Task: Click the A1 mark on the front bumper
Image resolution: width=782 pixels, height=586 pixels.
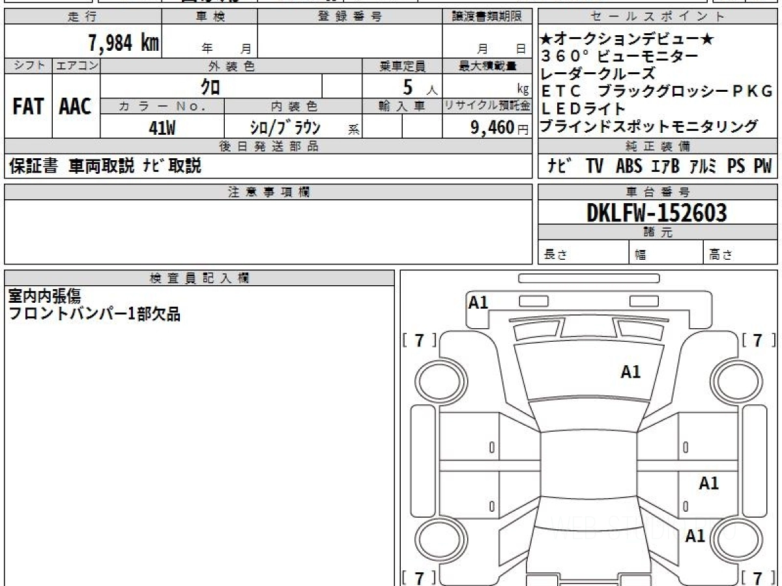Action: click(478, 302)
